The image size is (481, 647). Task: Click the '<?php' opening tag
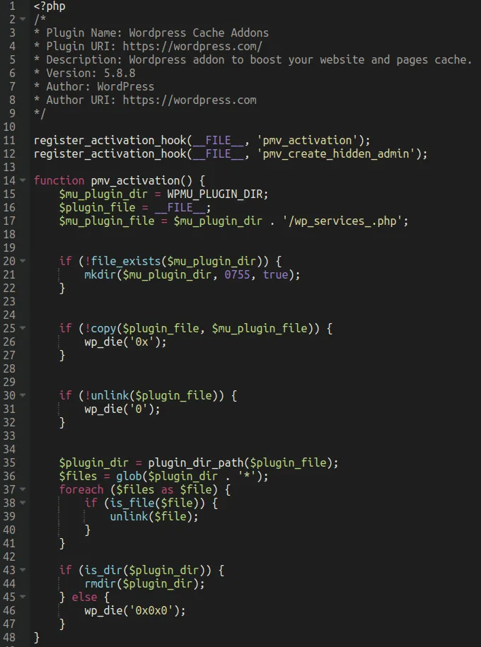point(50,6)
